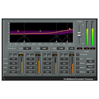Image resolution: width=99 pixels, height=99 pixels.
Task: Click the Q value 0.50 field
Action: pos(72,48)
